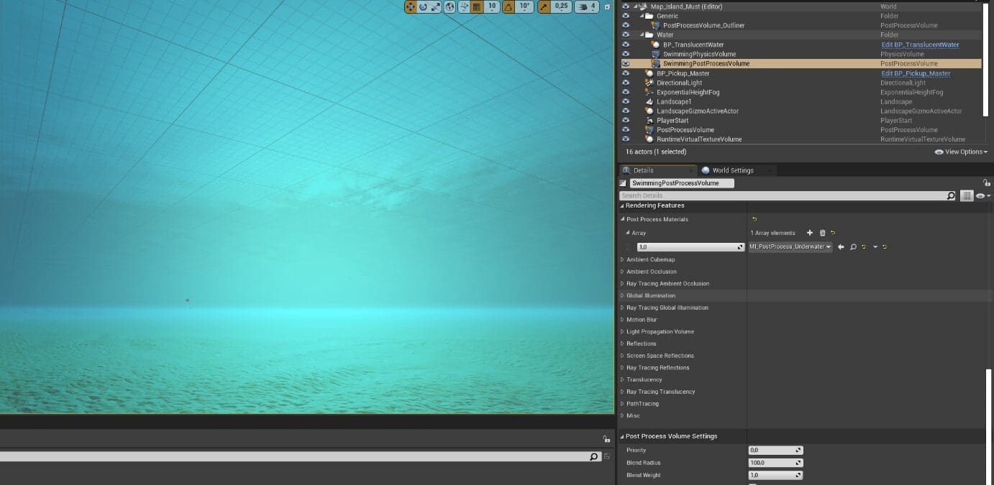
Task: Open the MI_PostProcess_Underwater material dropdown
Action: [790, 247]
